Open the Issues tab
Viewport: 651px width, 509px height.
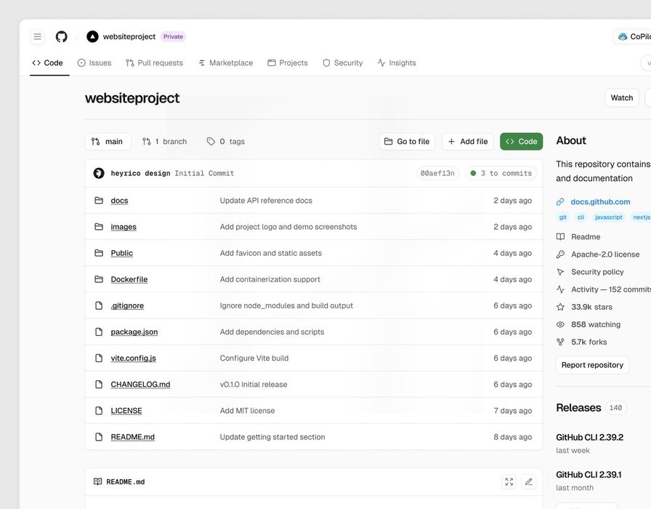94,63
